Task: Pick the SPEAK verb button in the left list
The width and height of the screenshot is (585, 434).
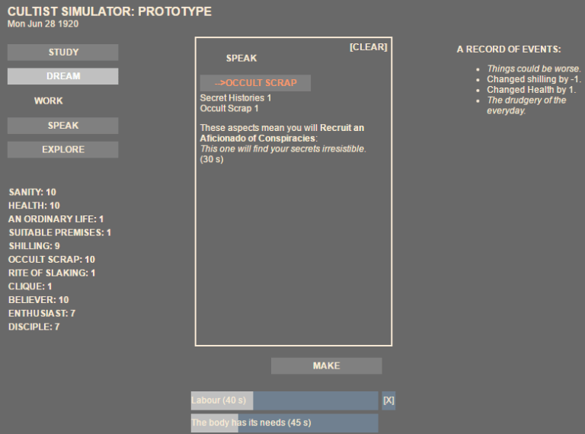Action: point(62,126)
